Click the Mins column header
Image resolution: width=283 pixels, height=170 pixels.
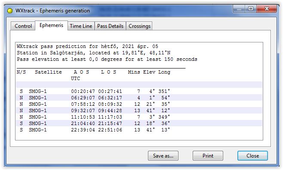point(134,72)
